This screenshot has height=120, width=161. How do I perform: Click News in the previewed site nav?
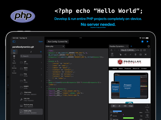121,68
